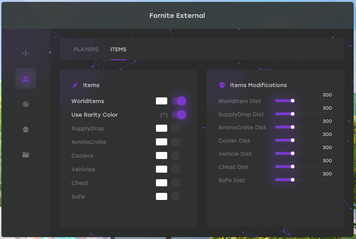The image size is (356, 239).
Task: Enable the AmmoCrate toggle
Action: coord(178,142)
